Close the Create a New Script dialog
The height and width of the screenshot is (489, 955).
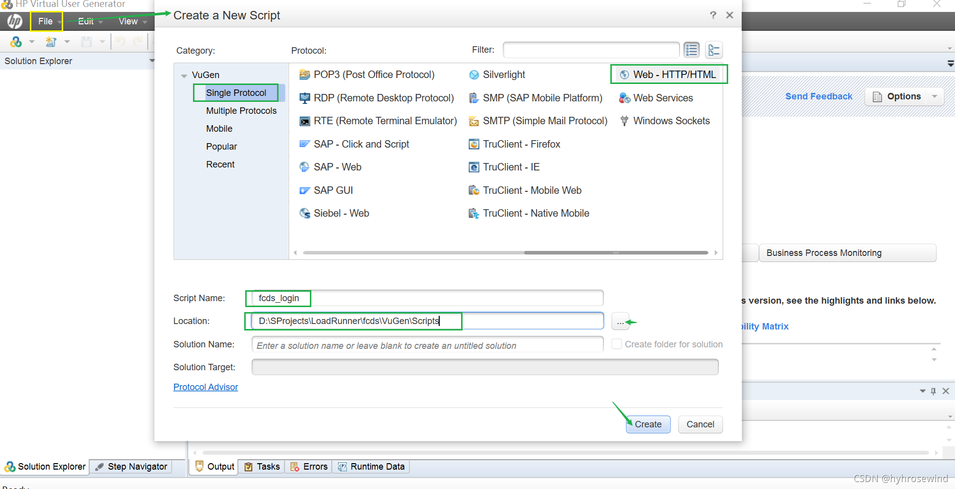730,15
